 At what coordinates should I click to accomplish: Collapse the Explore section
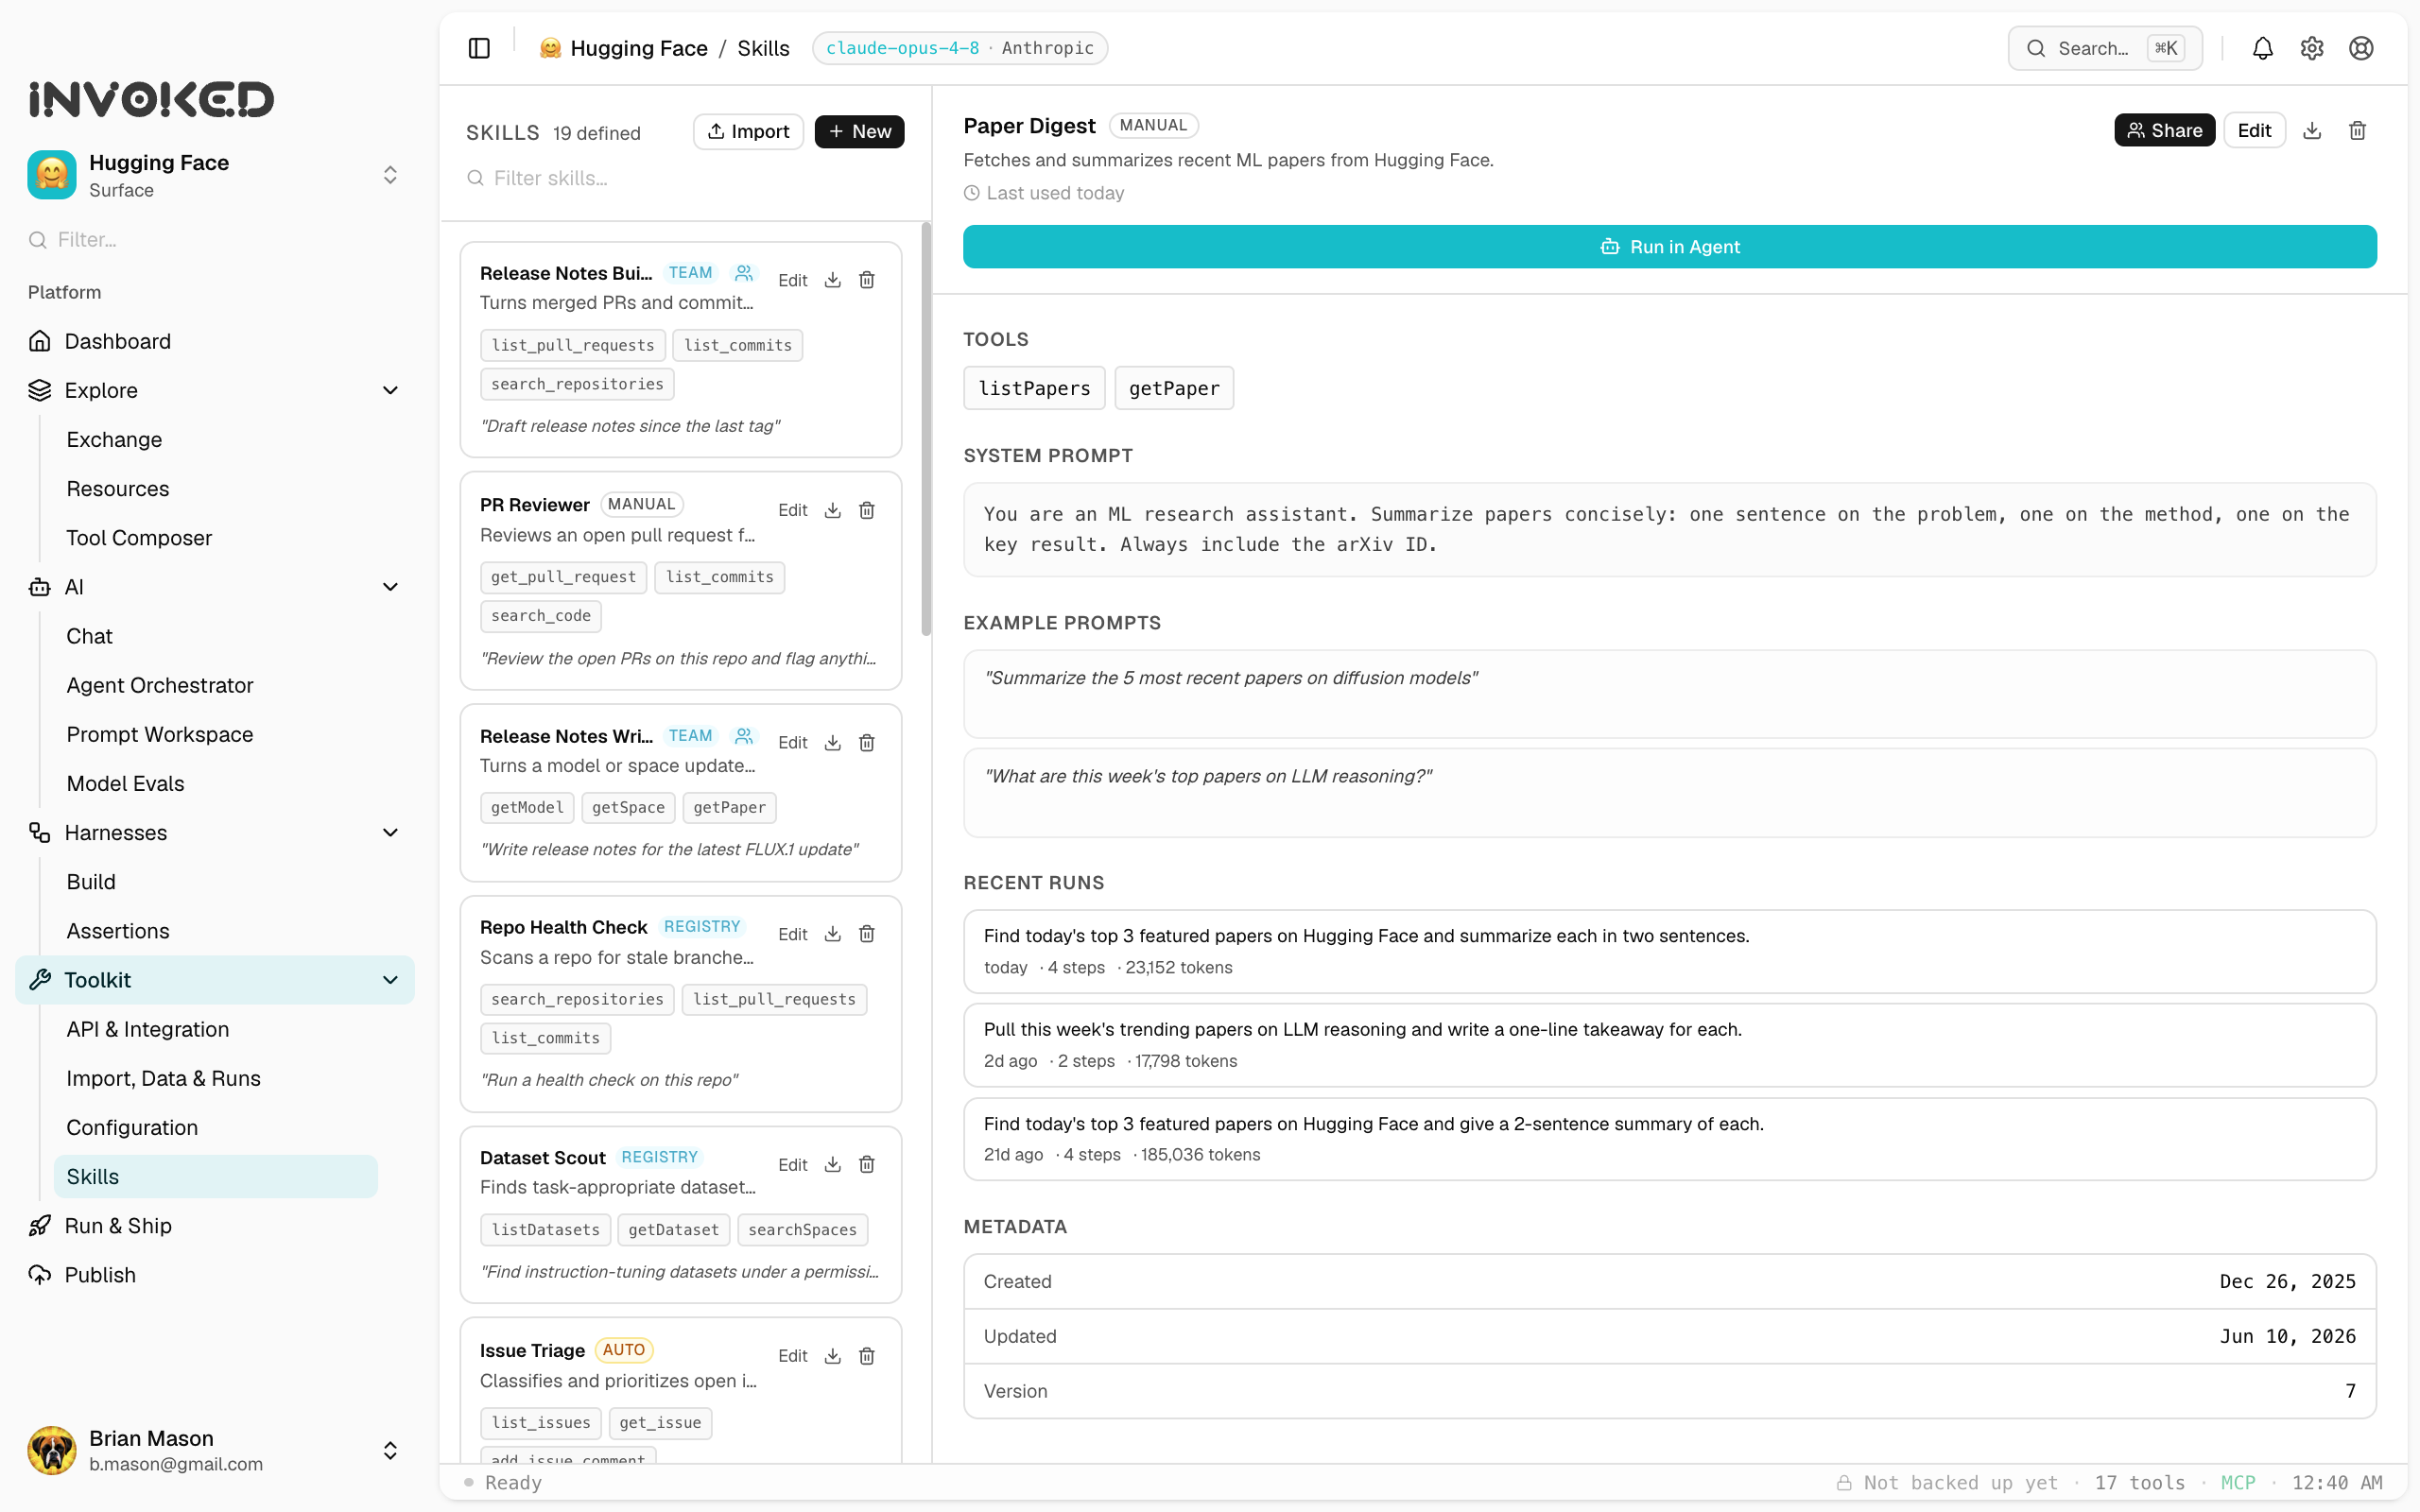(390, 390)
